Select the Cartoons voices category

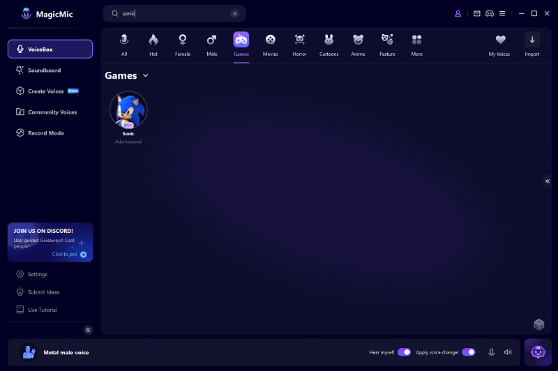tap(329, 45)
